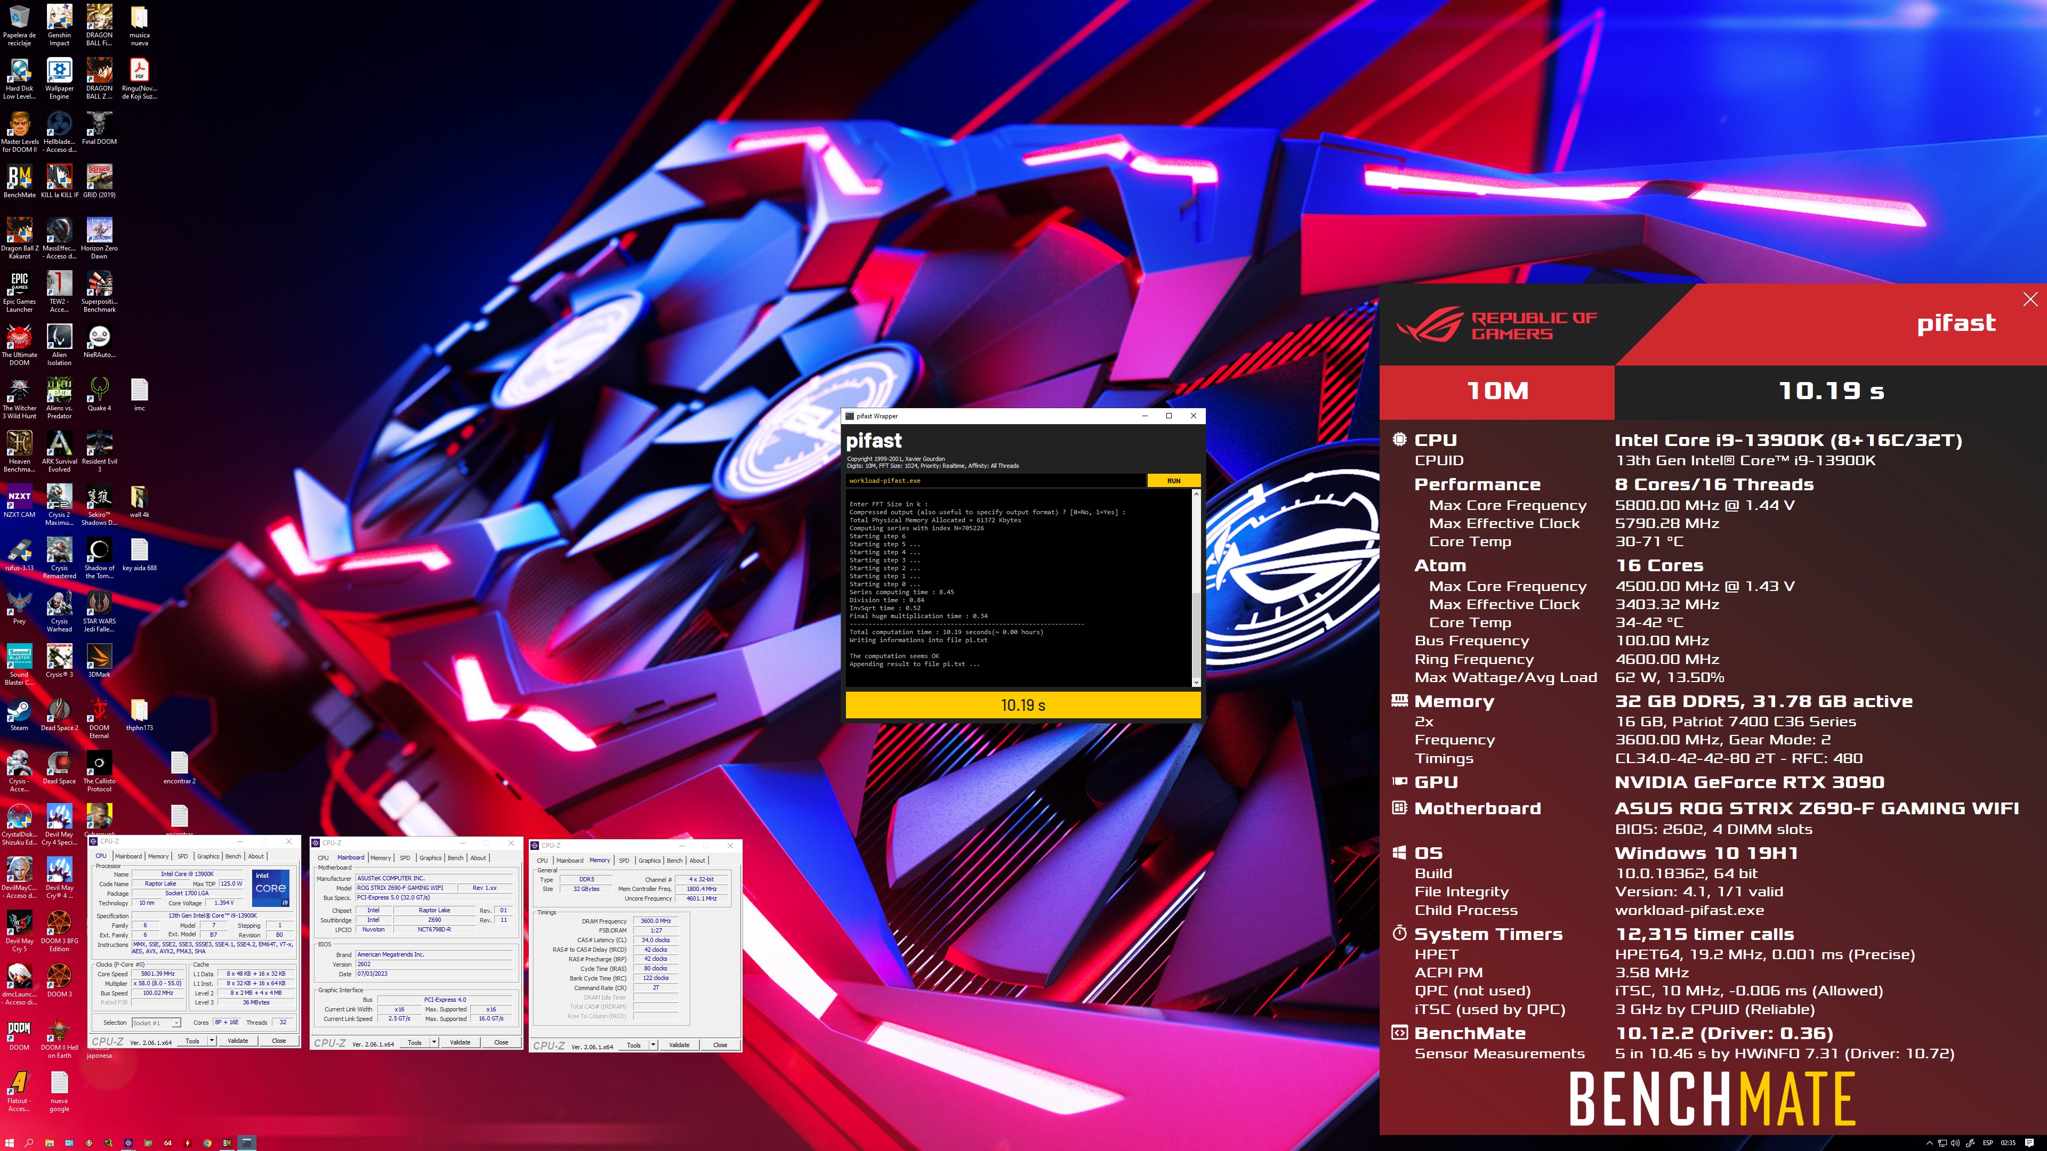Click Validate in Processor CPU-Z window

[x=238, y=1041]
